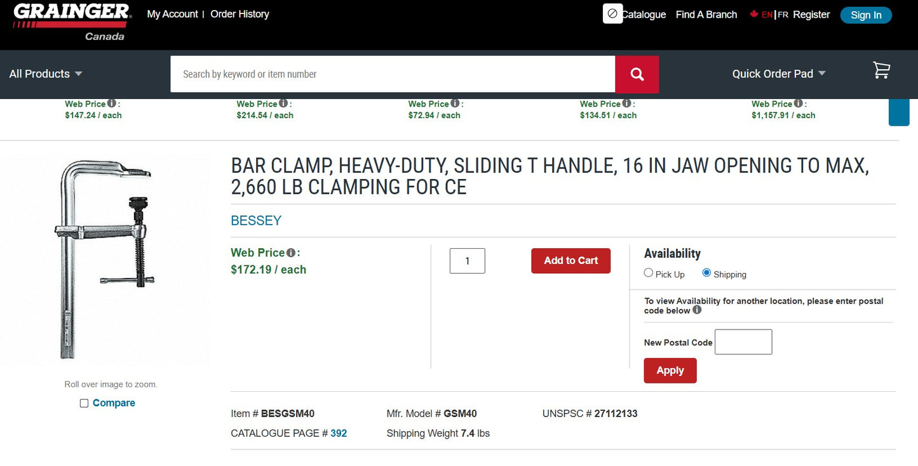Open My Account
Screen dimensions: 918x466
coord(172,13)
